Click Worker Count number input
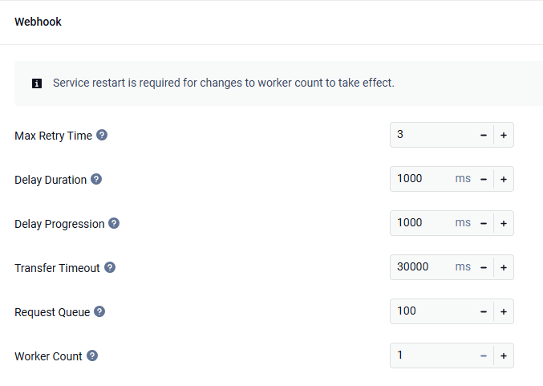 point(432,356)
